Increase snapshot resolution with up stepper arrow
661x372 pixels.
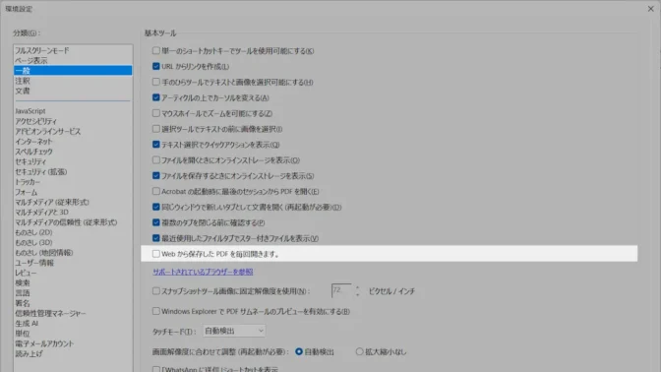357,287
